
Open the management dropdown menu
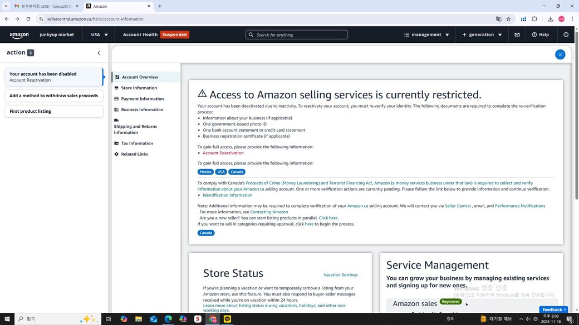[426, 34]
